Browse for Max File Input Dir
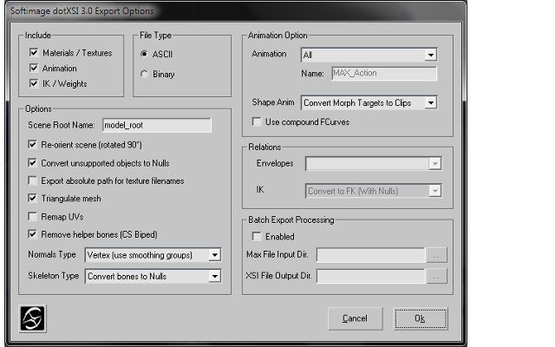Screen dimensions: 555x347 tap(437, 255)
